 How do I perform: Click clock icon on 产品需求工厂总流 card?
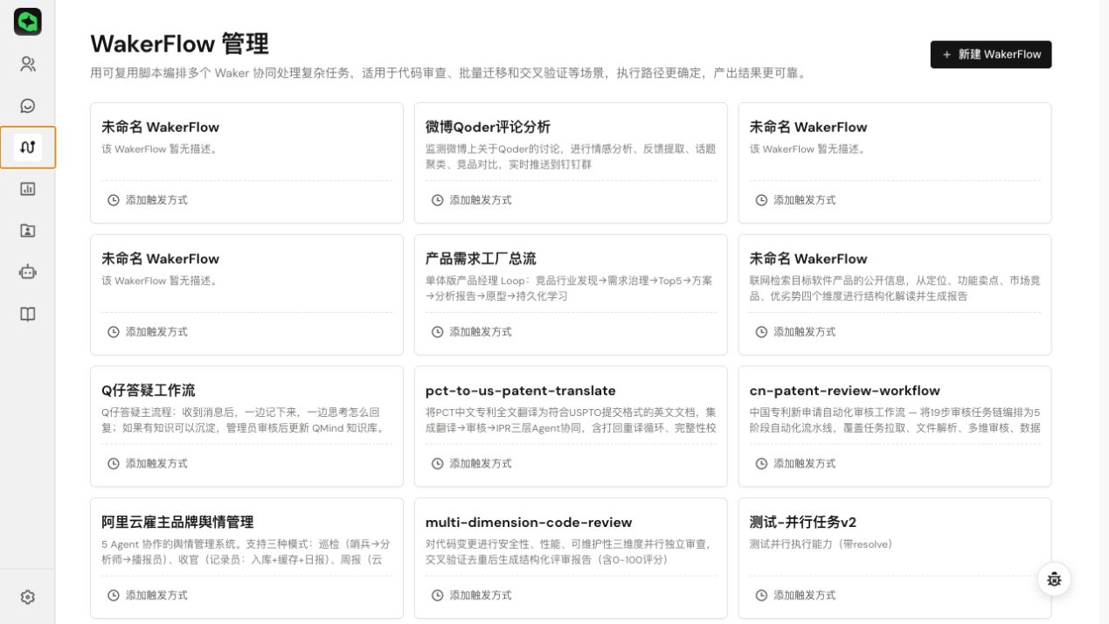[437, 332]
